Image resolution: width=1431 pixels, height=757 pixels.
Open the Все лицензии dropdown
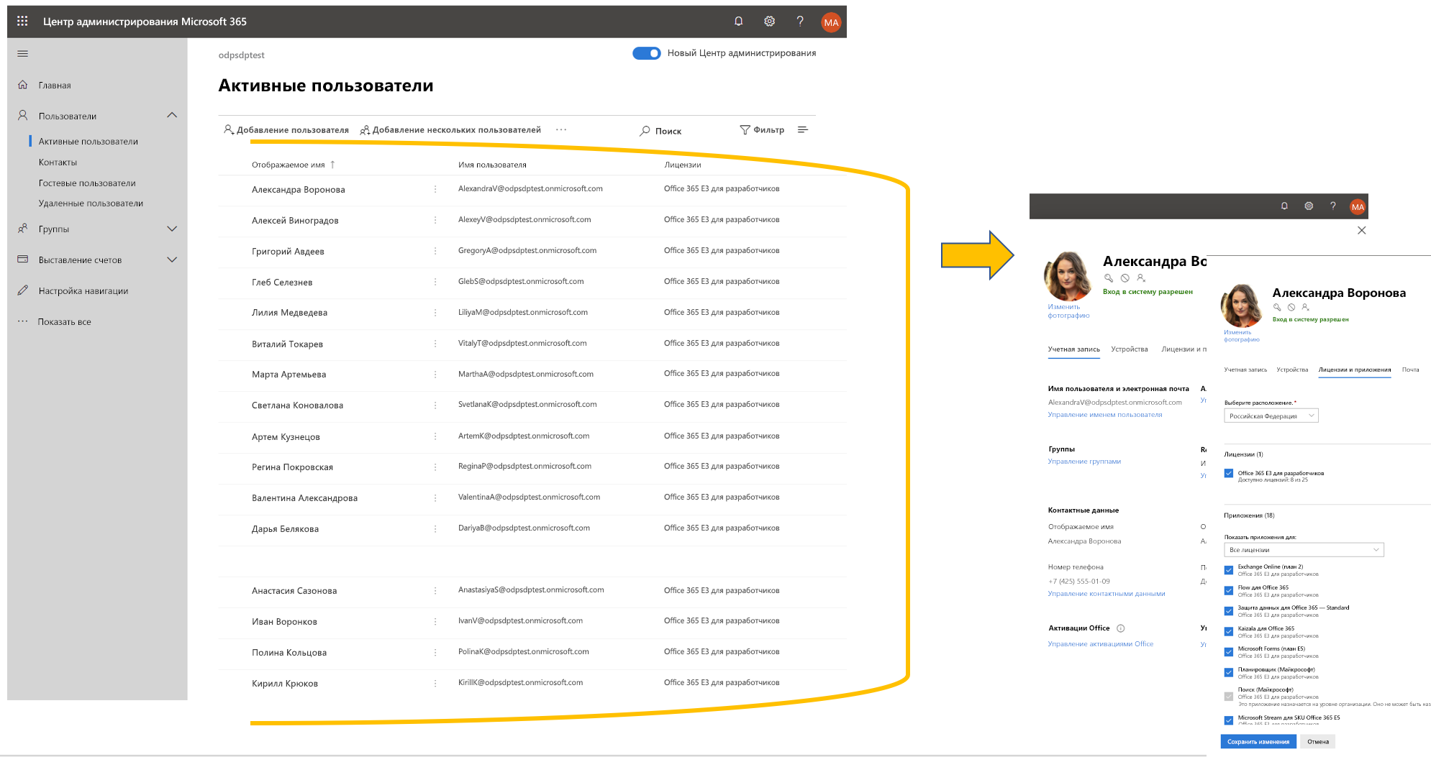[x=1304, y=549]
